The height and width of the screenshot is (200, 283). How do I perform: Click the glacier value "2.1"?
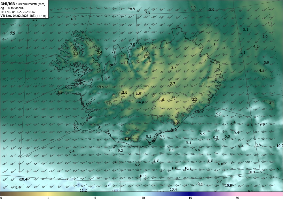[125, 93]
